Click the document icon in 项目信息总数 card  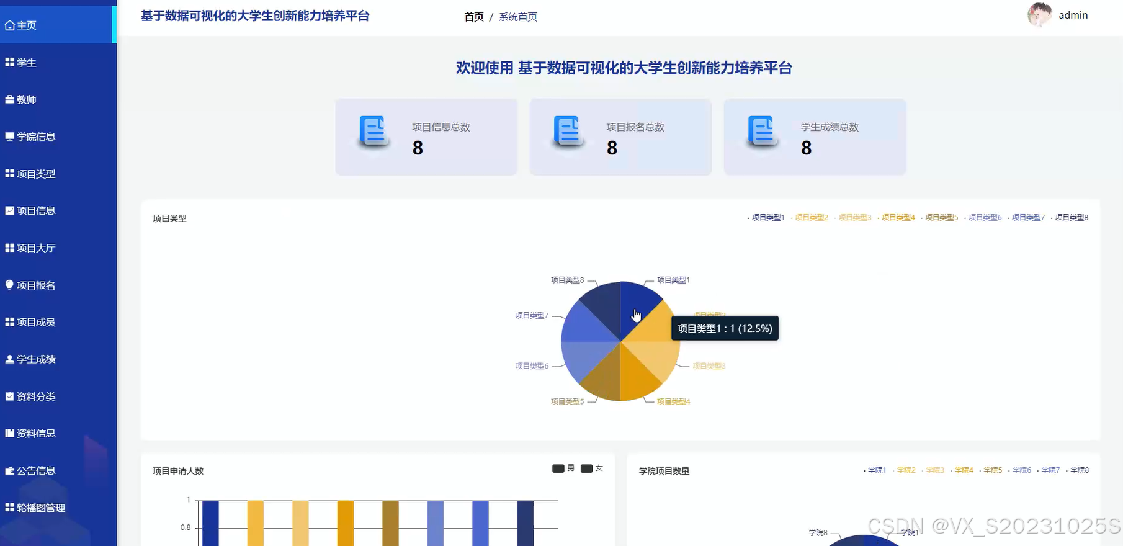tap(374, 132)
